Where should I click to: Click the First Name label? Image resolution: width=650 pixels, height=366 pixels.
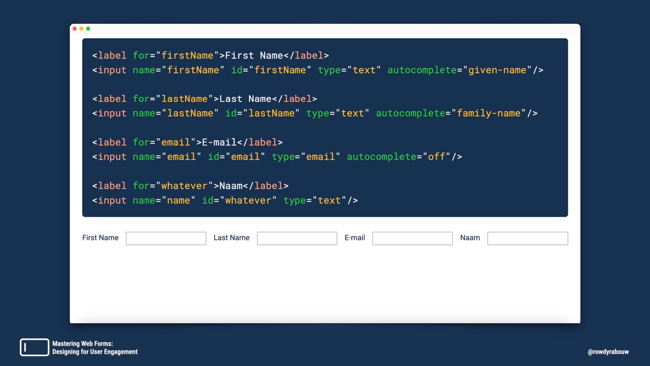coord(100,238)
